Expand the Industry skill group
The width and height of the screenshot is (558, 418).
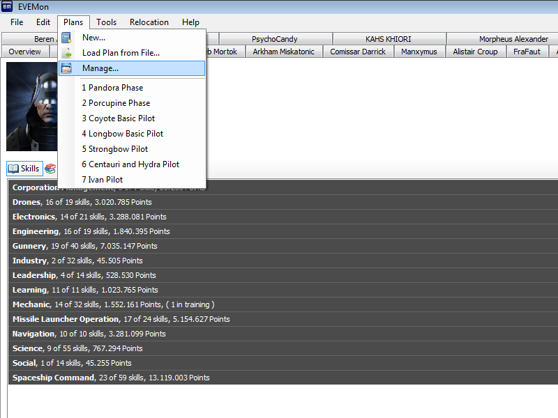pyautogui.click(x=283, y=261)
